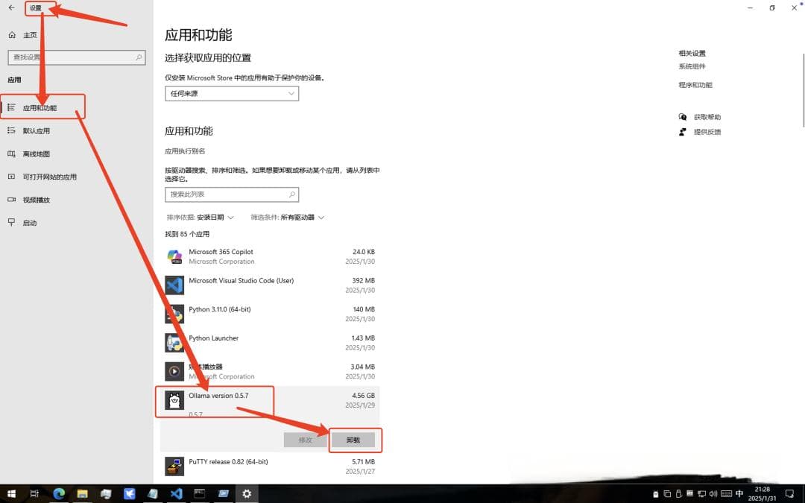Click the 启动 startup icon
This screenshot has width=805, height=503.
(x=11, y=222)
